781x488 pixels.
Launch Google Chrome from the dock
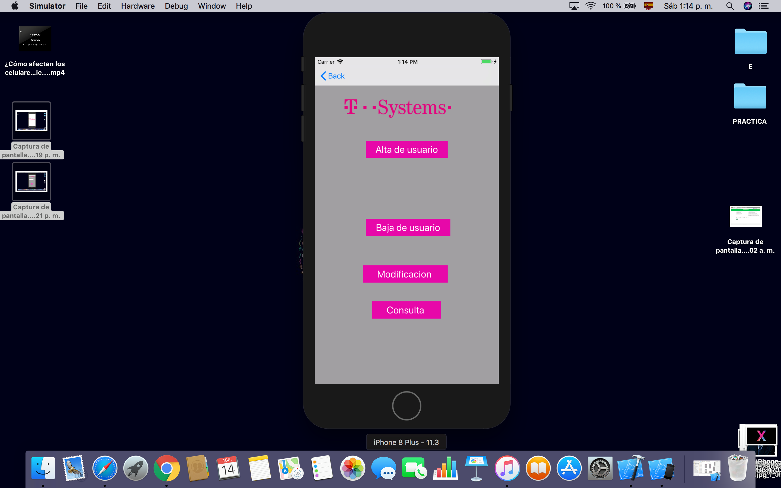167,468
